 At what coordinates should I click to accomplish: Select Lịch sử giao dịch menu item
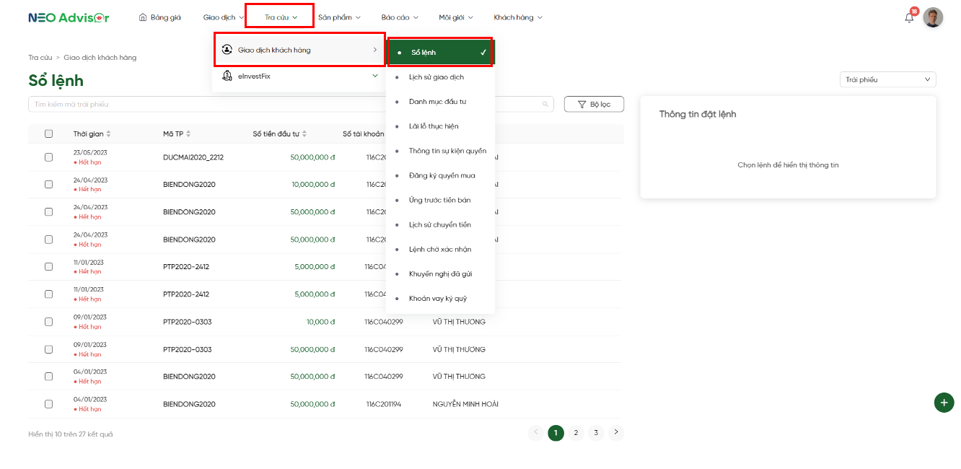pyautogui.click(x=436, y=77)
